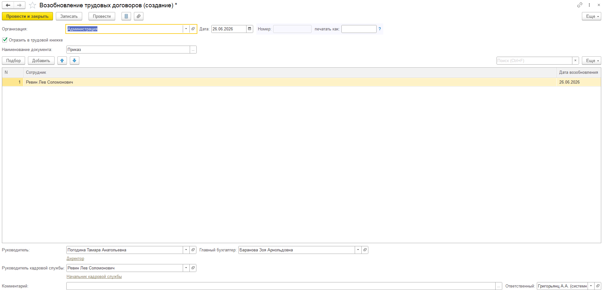The width and height of the screenshot is (606, 290).
Task: Open attached files with paperclip icon
Action: pos(139,16)
